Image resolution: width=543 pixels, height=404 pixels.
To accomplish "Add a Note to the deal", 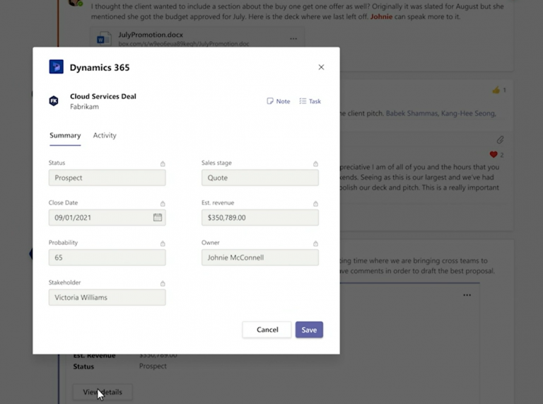I will point(279,101).
